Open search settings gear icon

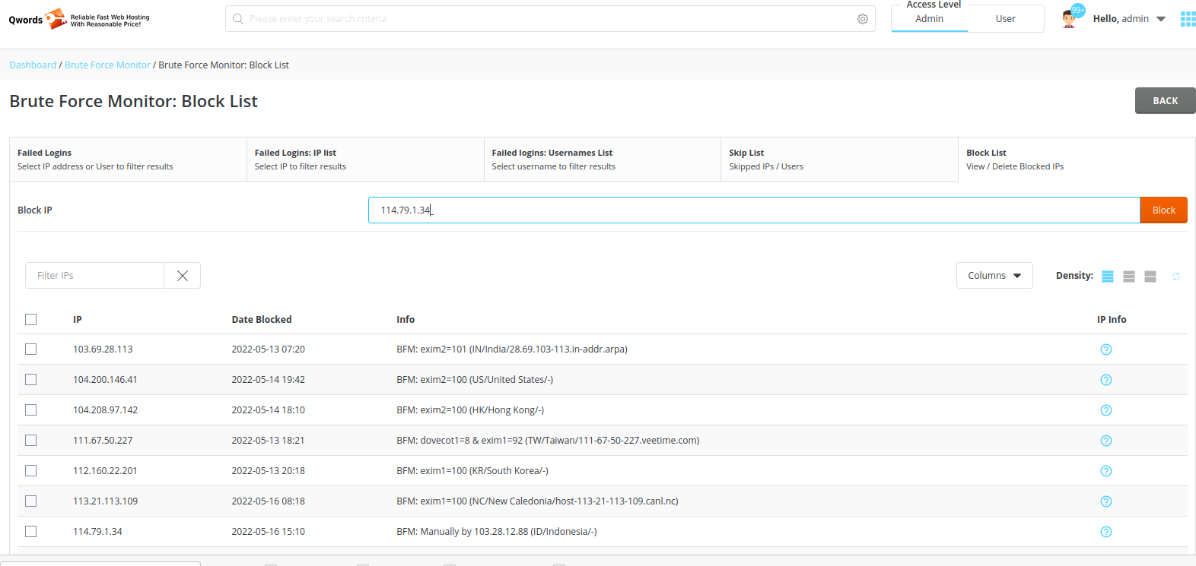(863, 19)
